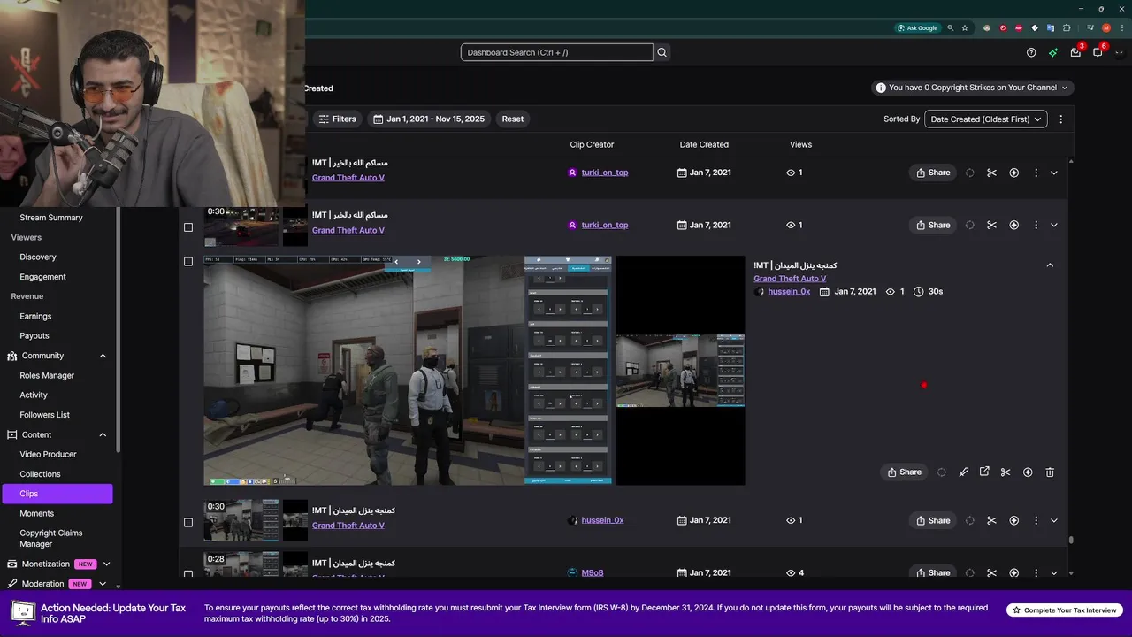Open Copyright Claims Manager in sidebar
The height and width of the screenshot is (637, 1132).
tap(51, 539)
